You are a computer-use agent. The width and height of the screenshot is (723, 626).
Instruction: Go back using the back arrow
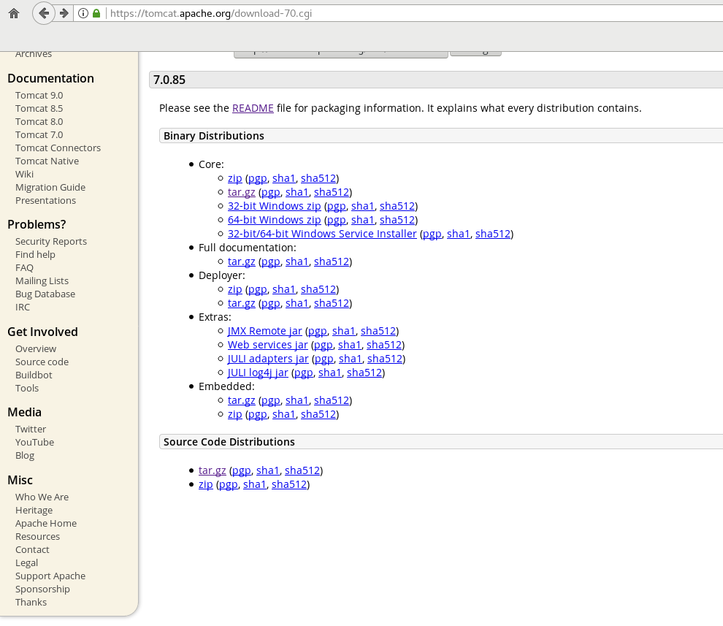[x=44, y=13]
